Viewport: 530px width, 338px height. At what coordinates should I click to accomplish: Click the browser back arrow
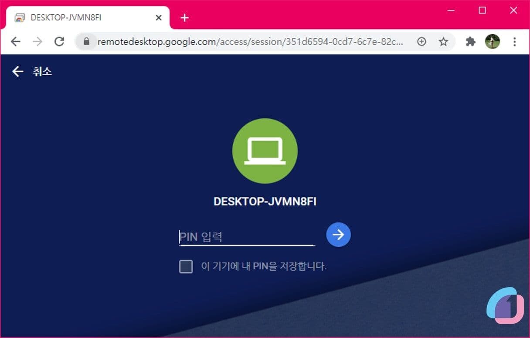pyautogui.click(x=16, y=41)
